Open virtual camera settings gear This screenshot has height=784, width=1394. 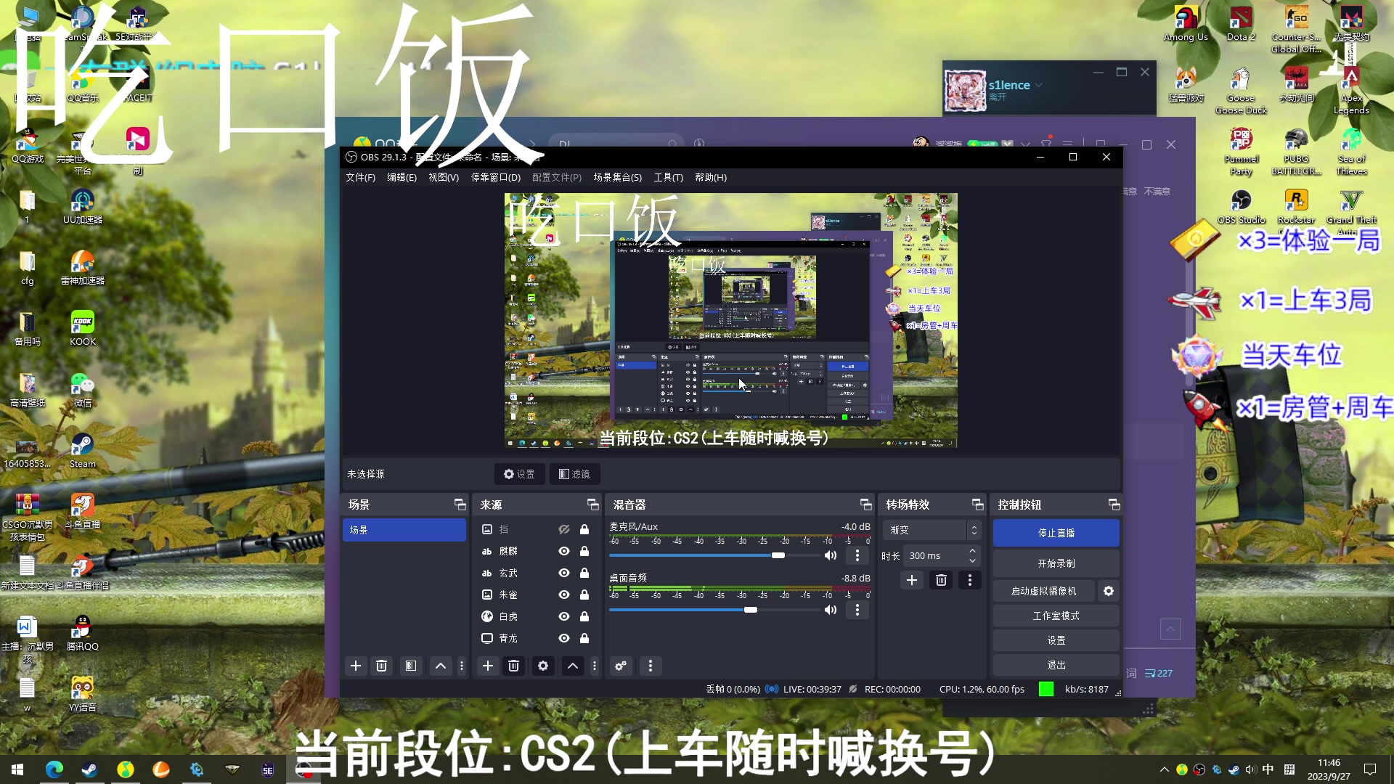[1109, 591]
